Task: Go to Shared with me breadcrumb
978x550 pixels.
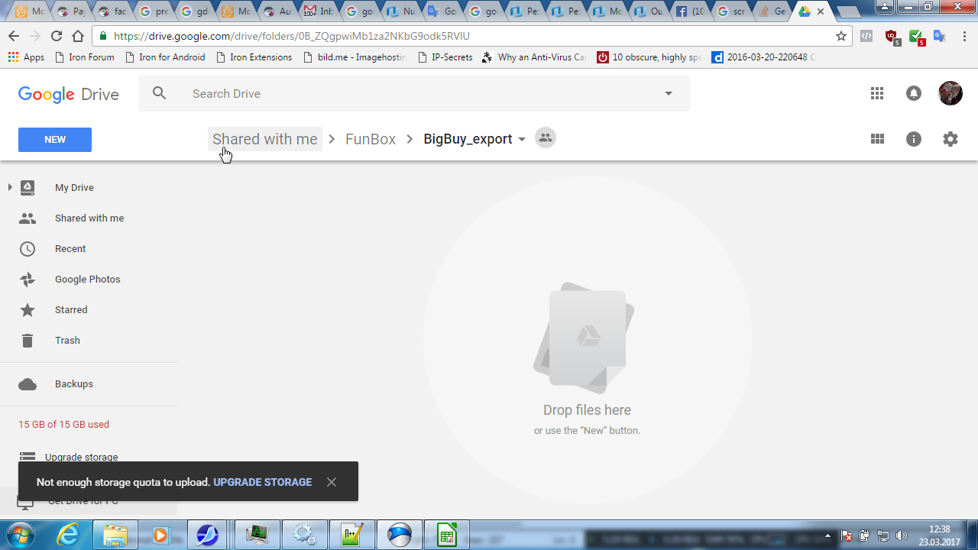Action: 265,139
